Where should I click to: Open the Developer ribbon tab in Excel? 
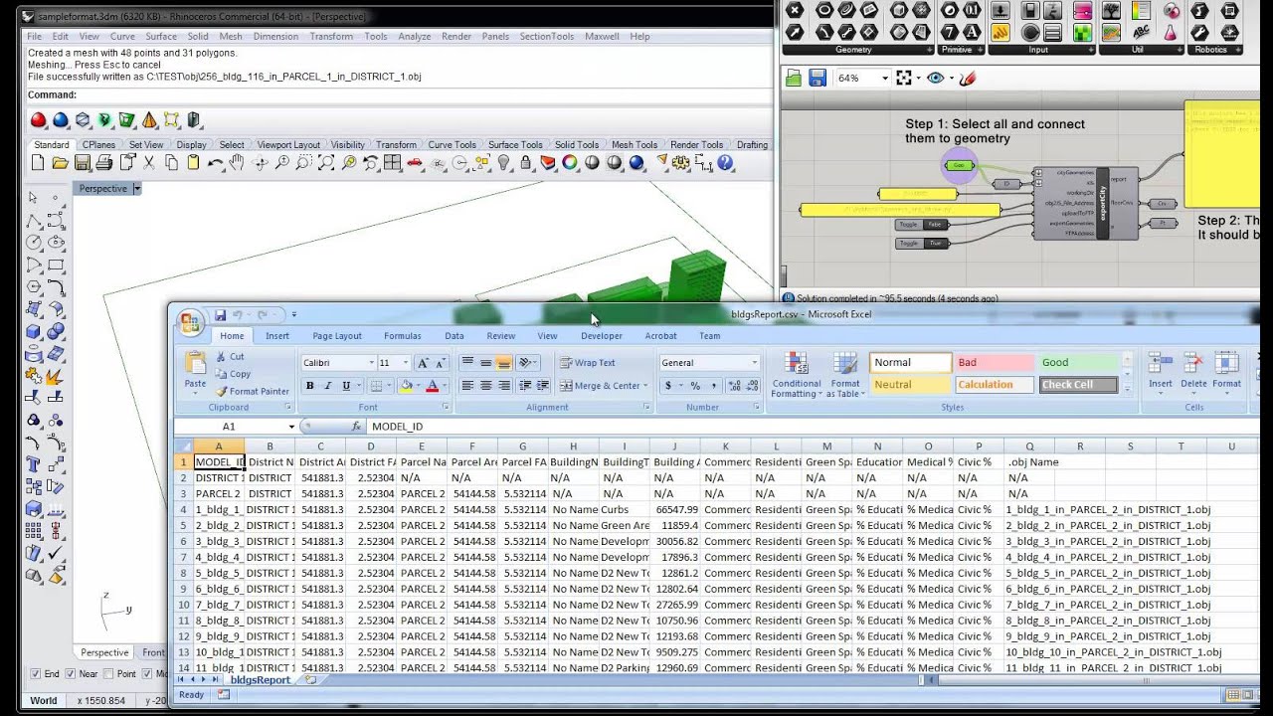tap(602, 336)
